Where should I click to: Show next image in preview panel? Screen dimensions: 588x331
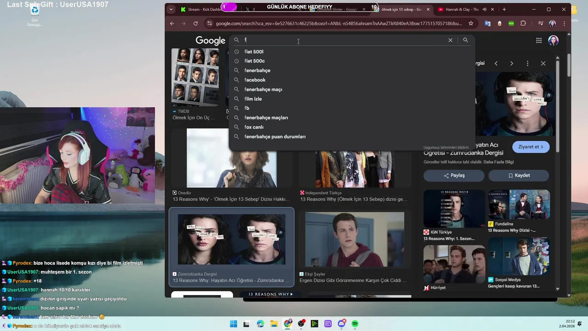(511, 63)
